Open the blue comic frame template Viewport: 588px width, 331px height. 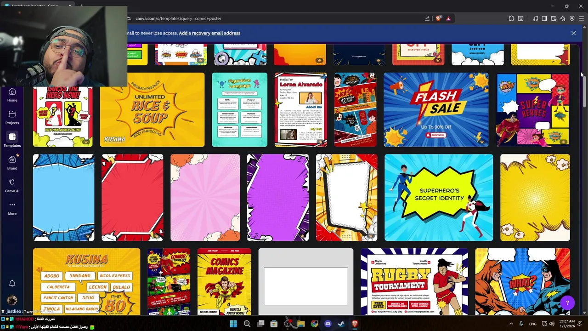click(63, 197)
